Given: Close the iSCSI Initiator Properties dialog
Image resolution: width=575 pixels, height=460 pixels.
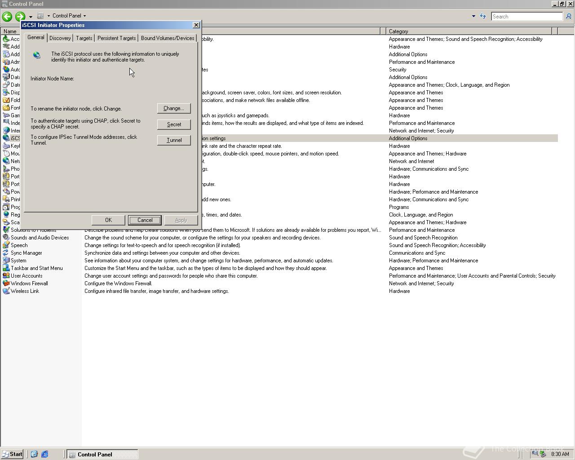Looking at the screenshot, I should 196,25.
